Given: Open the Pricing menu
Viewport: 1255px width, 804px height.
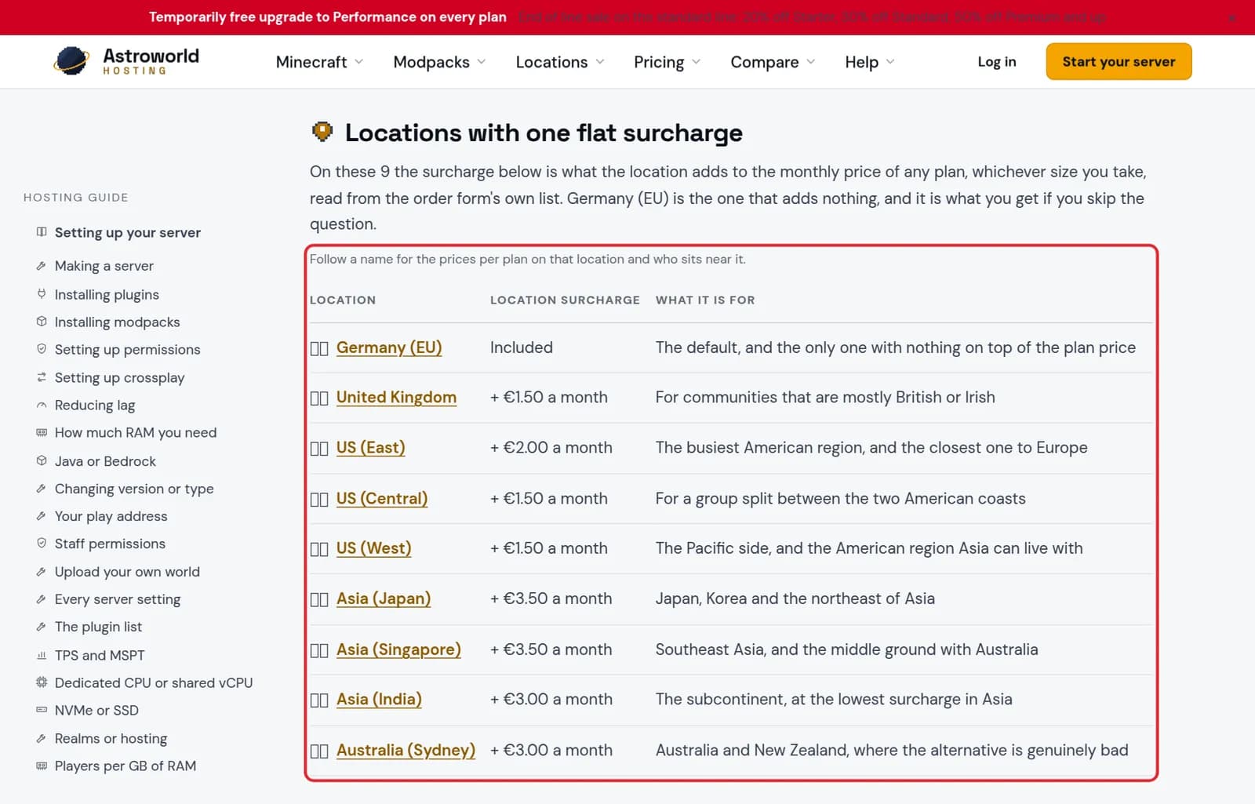Looking at the screenshot, I should pyautogui.click(x=667, y=62).
